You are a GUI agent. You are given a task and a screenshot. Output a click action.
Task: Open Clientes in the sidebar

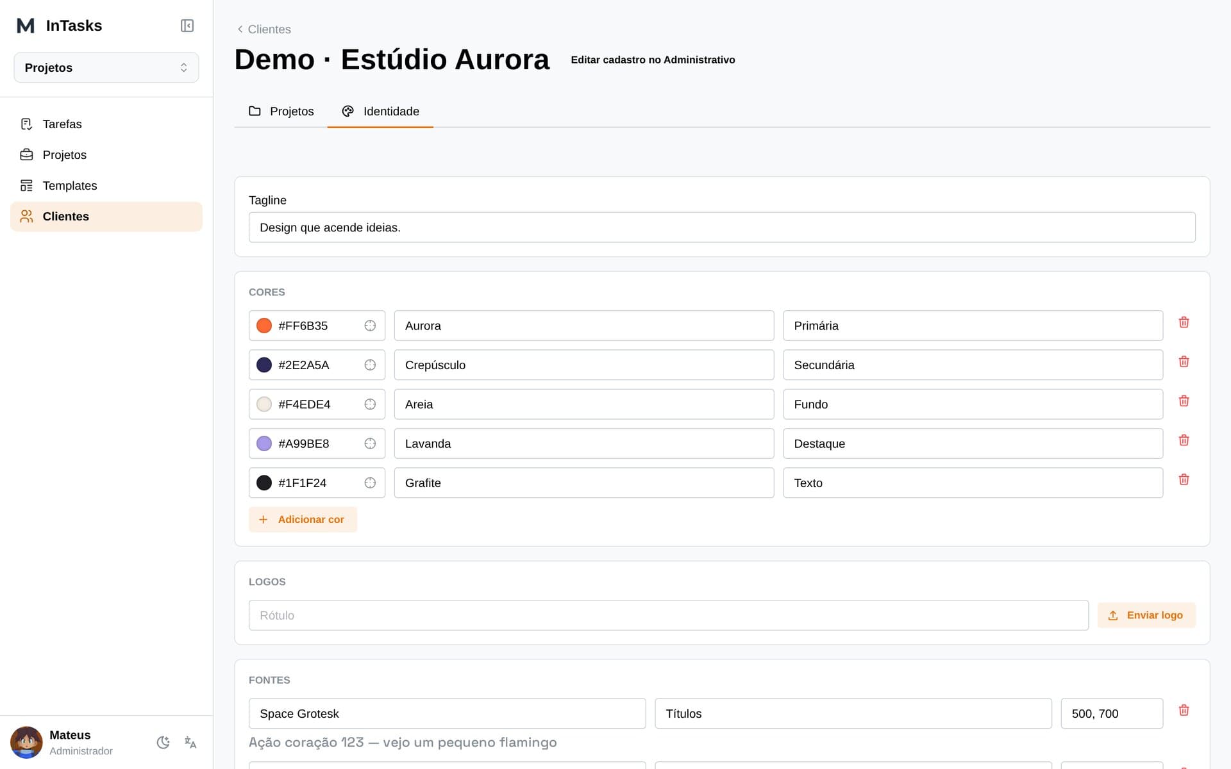tap(106, 217)
